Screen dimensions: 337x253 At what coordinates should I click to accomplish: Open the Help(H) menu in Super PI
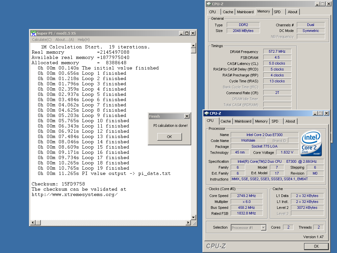[x=84, y=40]
